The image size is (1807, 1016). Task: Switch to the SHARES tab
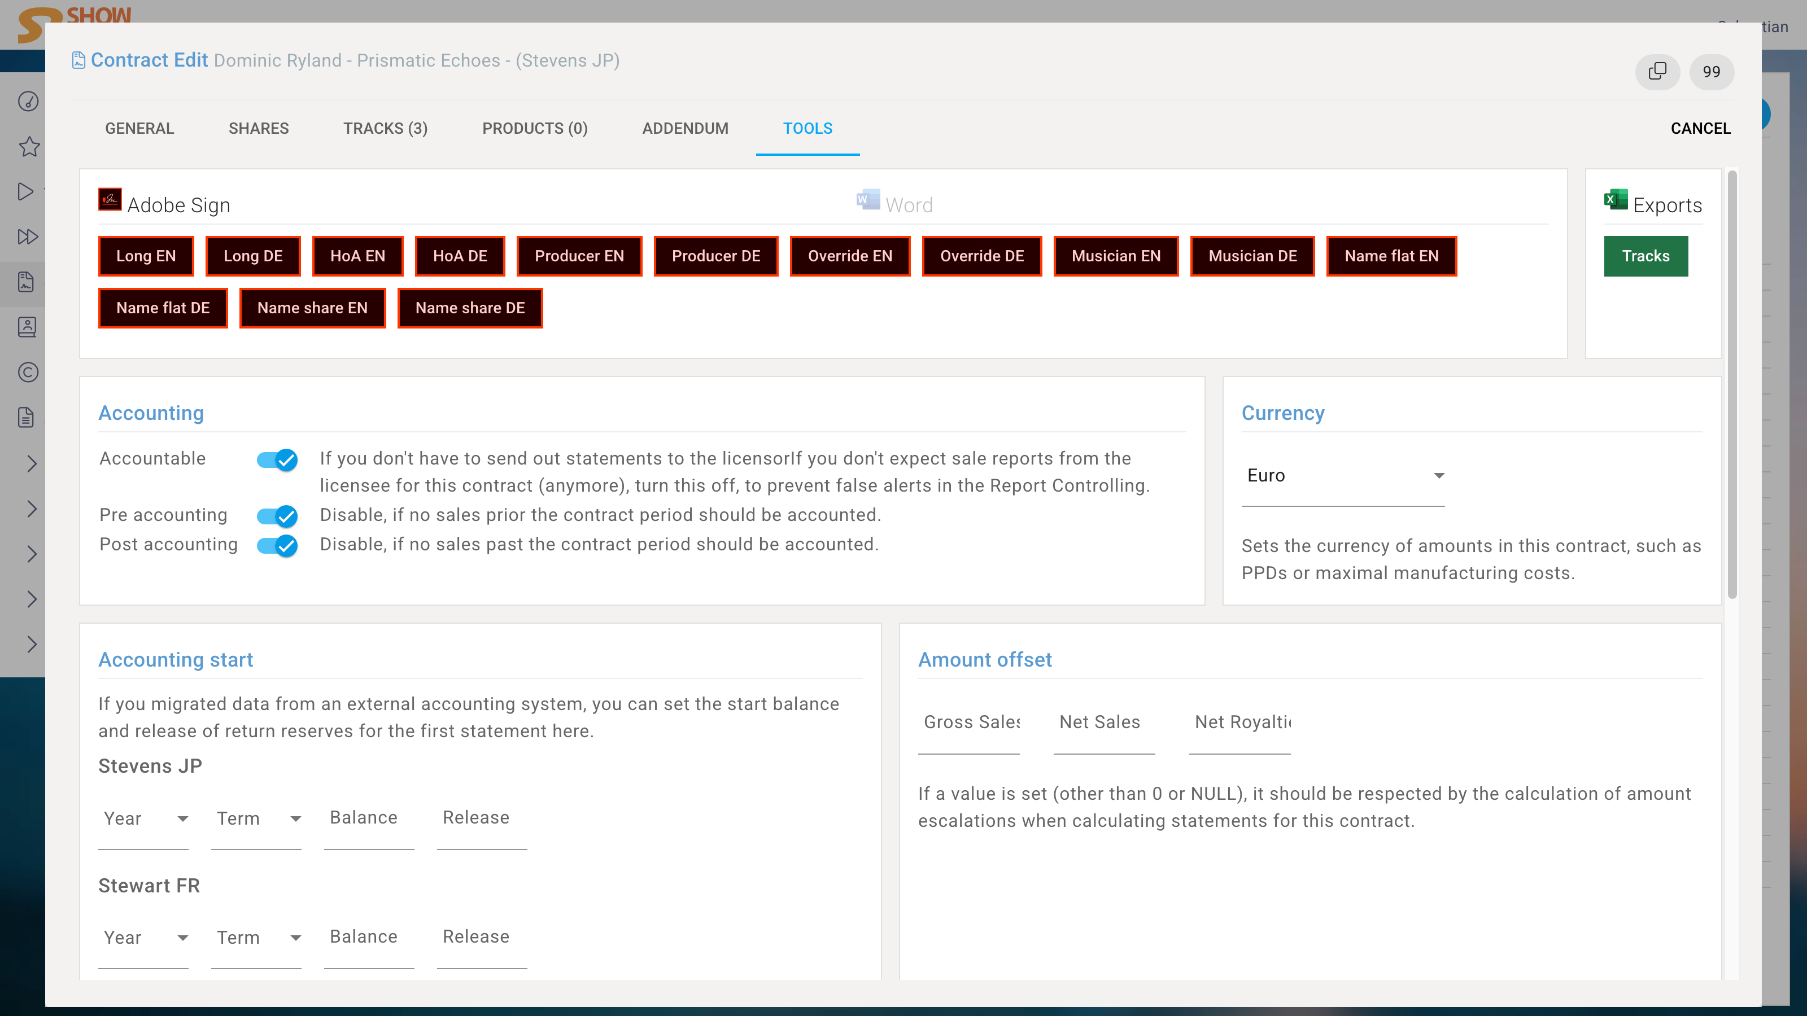pos(258,128)
